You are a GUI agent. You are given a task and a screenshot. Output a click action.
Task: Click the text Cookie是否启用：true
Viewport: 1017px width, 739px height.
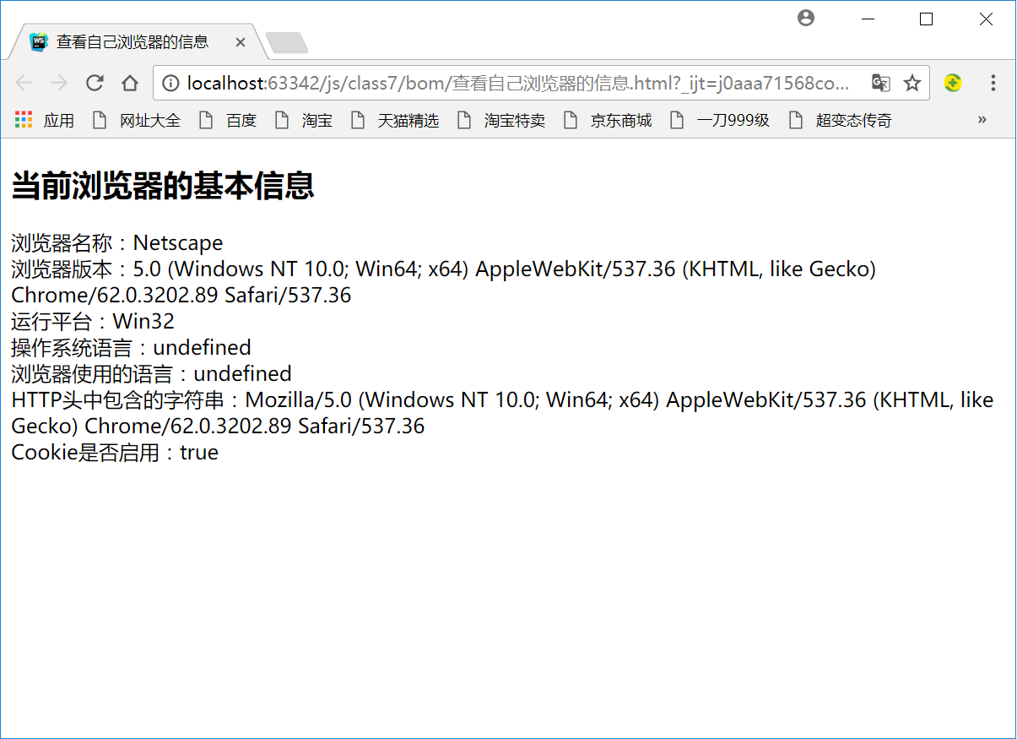pos(115,453)
